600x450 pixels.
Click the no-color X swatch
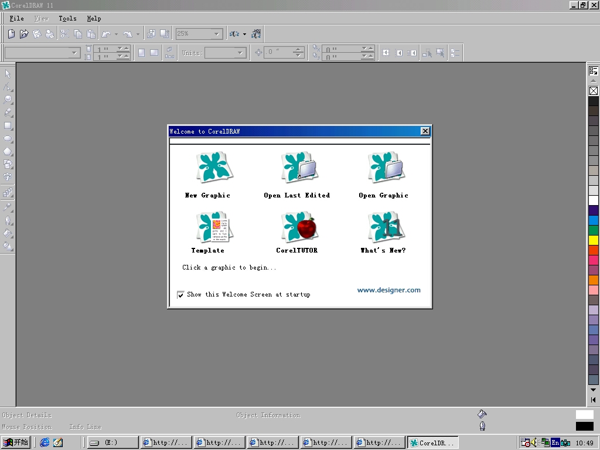point(594,91)
